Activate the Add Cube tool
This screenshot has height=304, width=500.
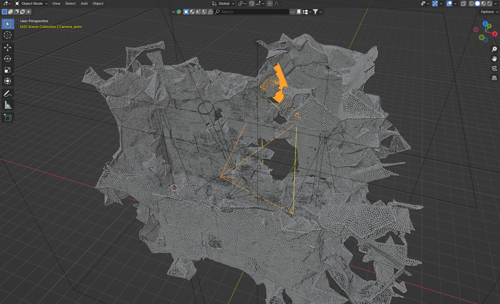8,117
